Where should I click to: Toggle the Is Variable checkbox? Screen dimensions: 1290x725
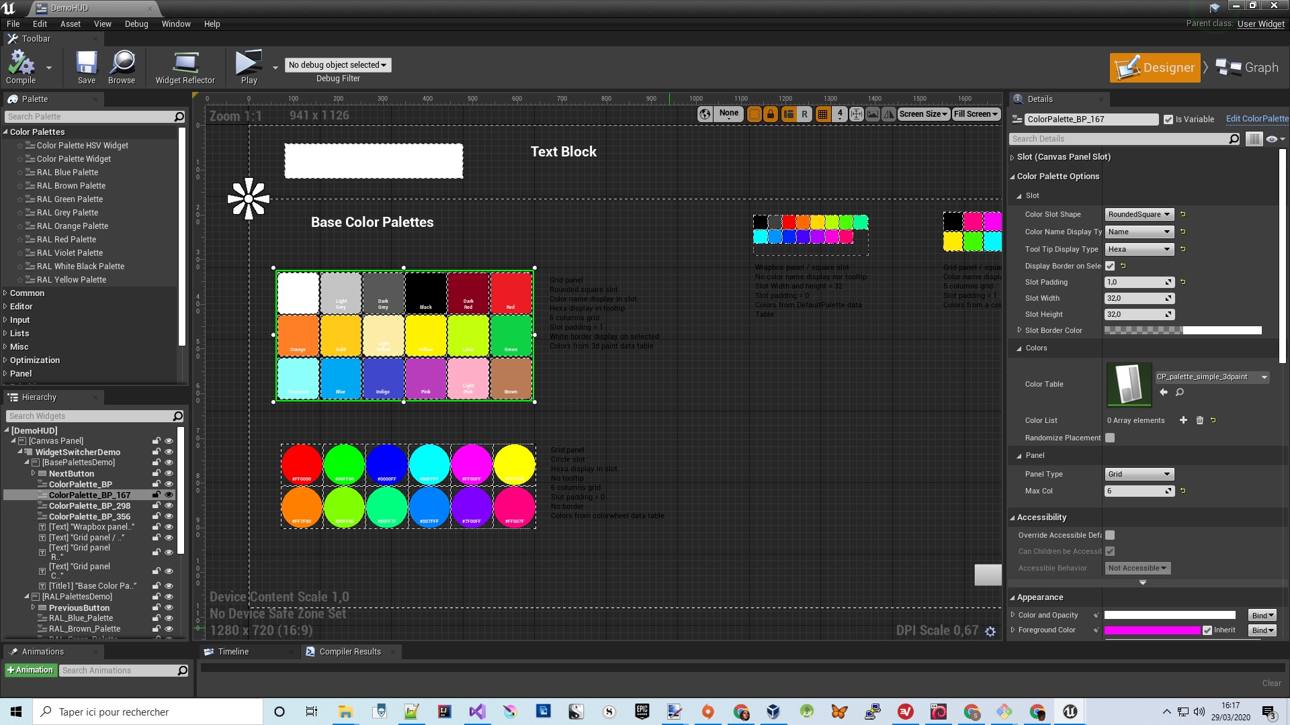(x=1168, y=119)
